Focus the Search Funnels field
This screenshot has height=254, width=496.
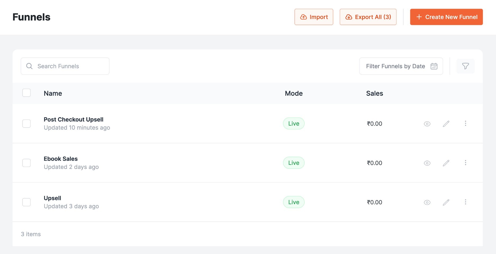click(69, 66)
